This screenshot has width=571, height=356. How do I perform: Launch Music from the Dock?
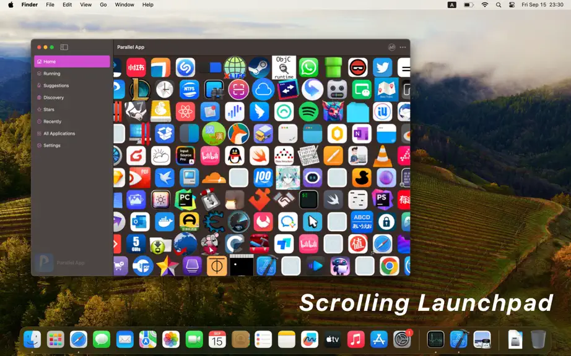(x=355, y=340)
